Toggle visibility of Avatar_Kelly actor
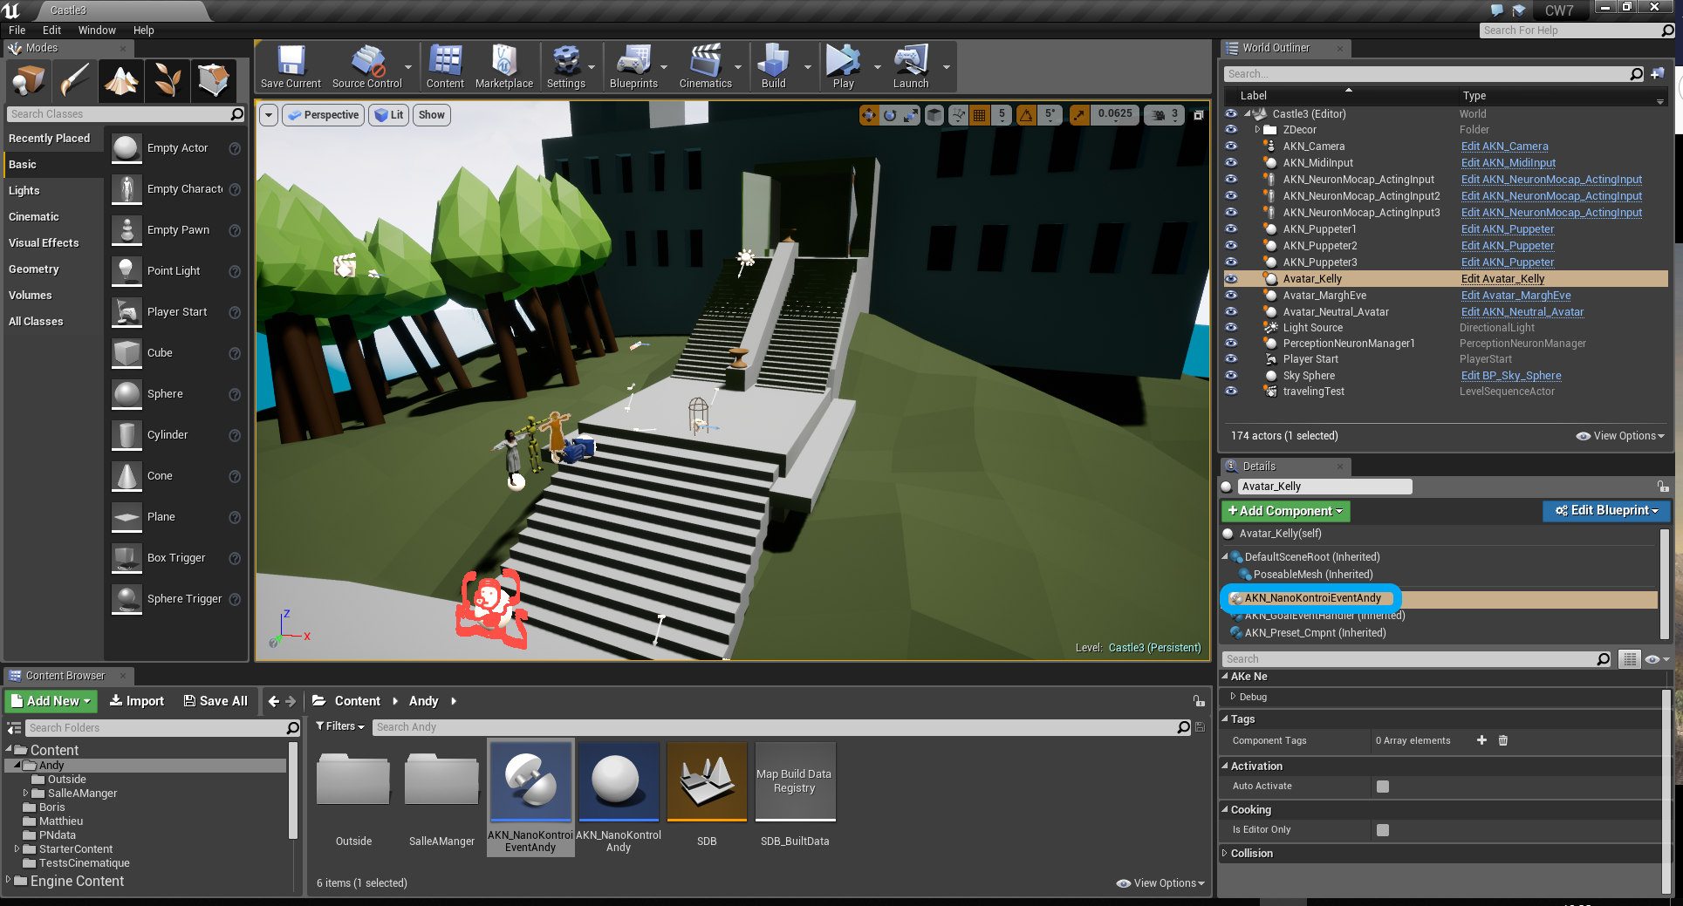Screen dimensions: 1683x906 [x=1231, y=279]
